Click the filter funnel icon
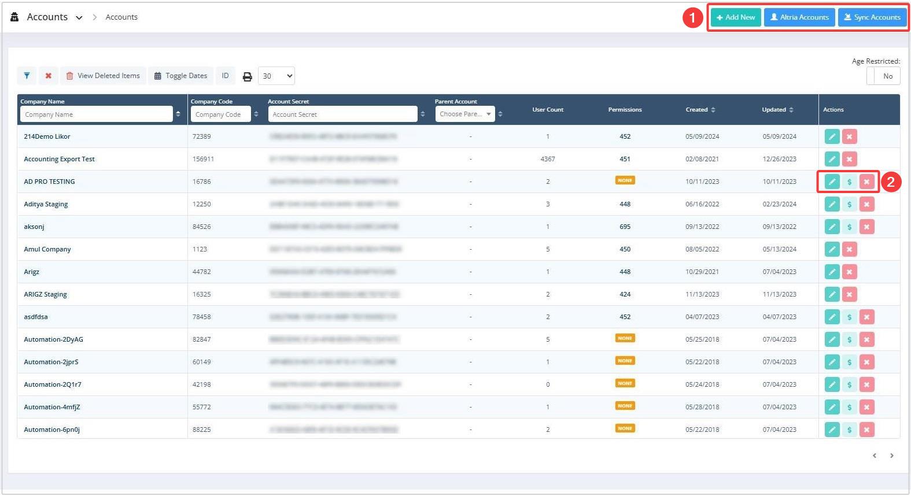This screenshot has height=496, width=911. [x=27, y=76]
